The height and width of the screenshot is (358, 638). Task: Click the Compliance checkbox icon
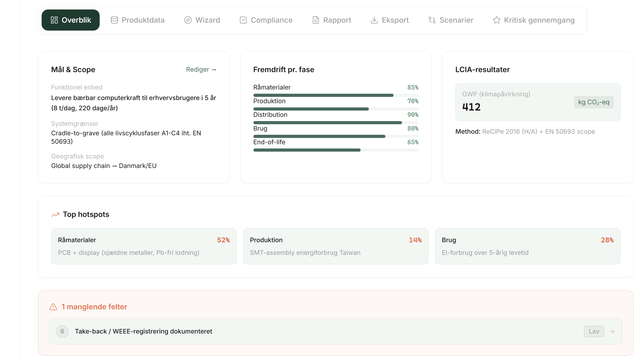tap(243, 20)
